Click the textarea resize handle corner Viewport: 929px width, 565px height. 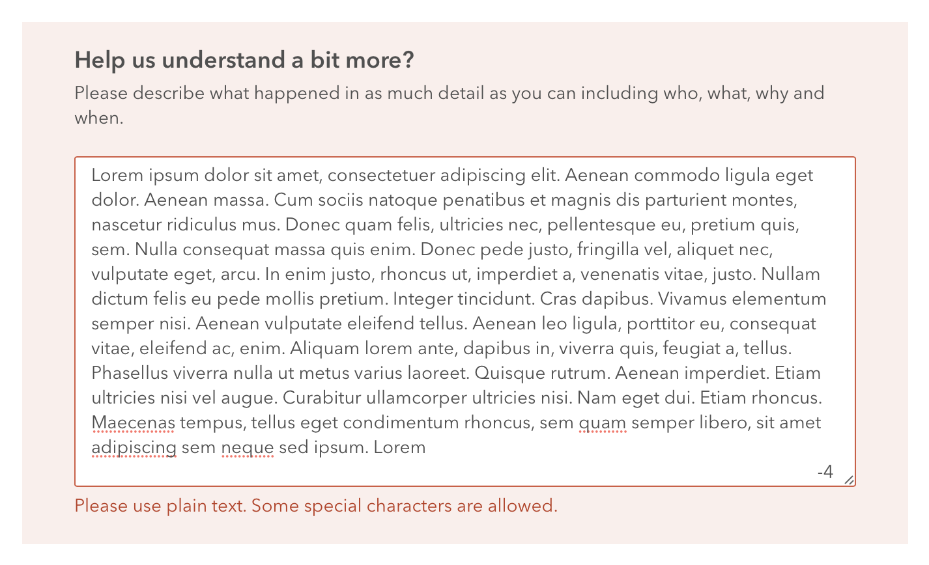point(849,480)
